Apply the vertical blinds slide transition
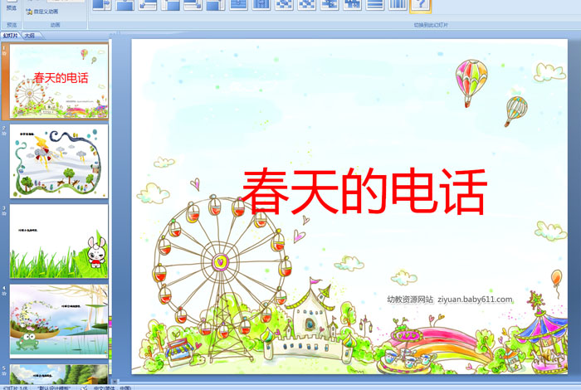Viewport: 581px width, 390px height. coord(398,4)
